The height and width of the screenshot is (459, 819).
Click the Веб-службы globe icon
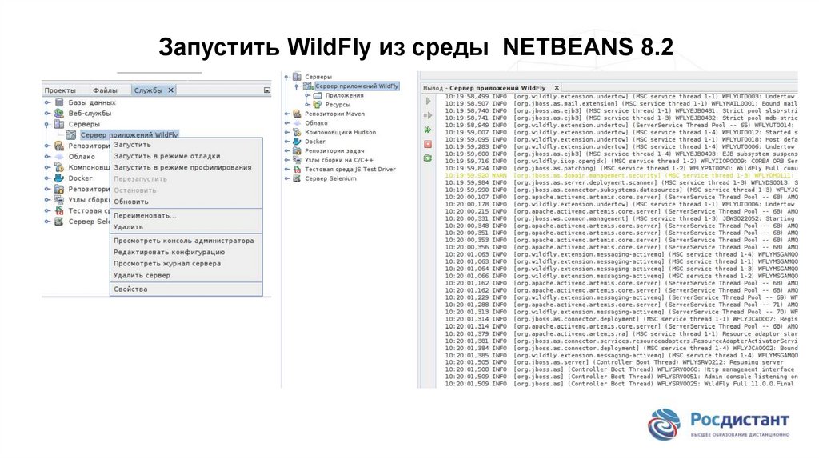point(59,113)
